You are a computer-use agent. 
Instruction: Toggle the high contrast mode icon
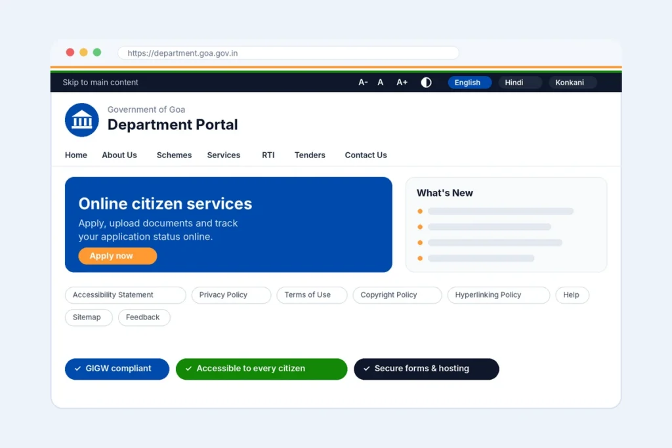point(426,82)
